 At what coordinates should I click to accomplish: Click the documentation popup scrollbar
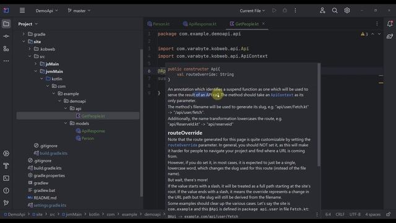[319, 115]
